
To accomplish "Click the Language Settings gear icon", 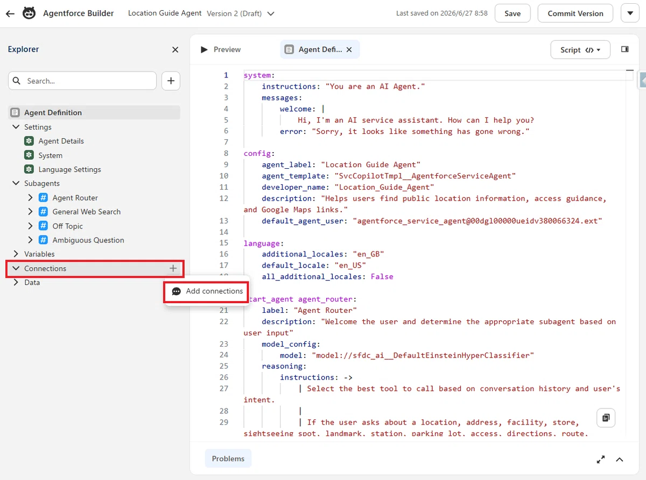I will coord(29,169).
